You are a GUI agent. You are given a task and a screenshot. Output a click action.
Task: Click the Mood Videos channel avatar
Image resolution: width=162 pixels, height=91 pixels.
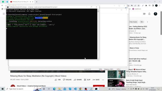click(x=13, y=86)
